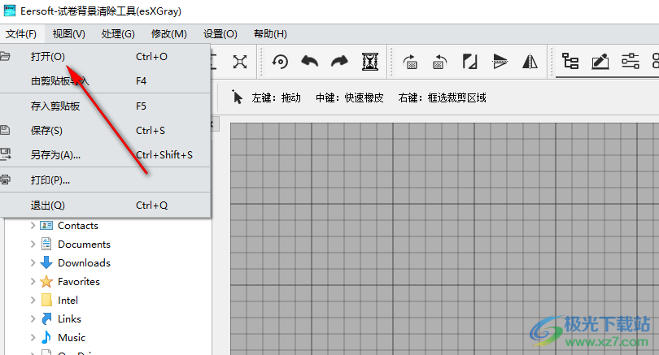
Task: Click the flip horizontal mirror icon
Action: click(x=530, y=62)
